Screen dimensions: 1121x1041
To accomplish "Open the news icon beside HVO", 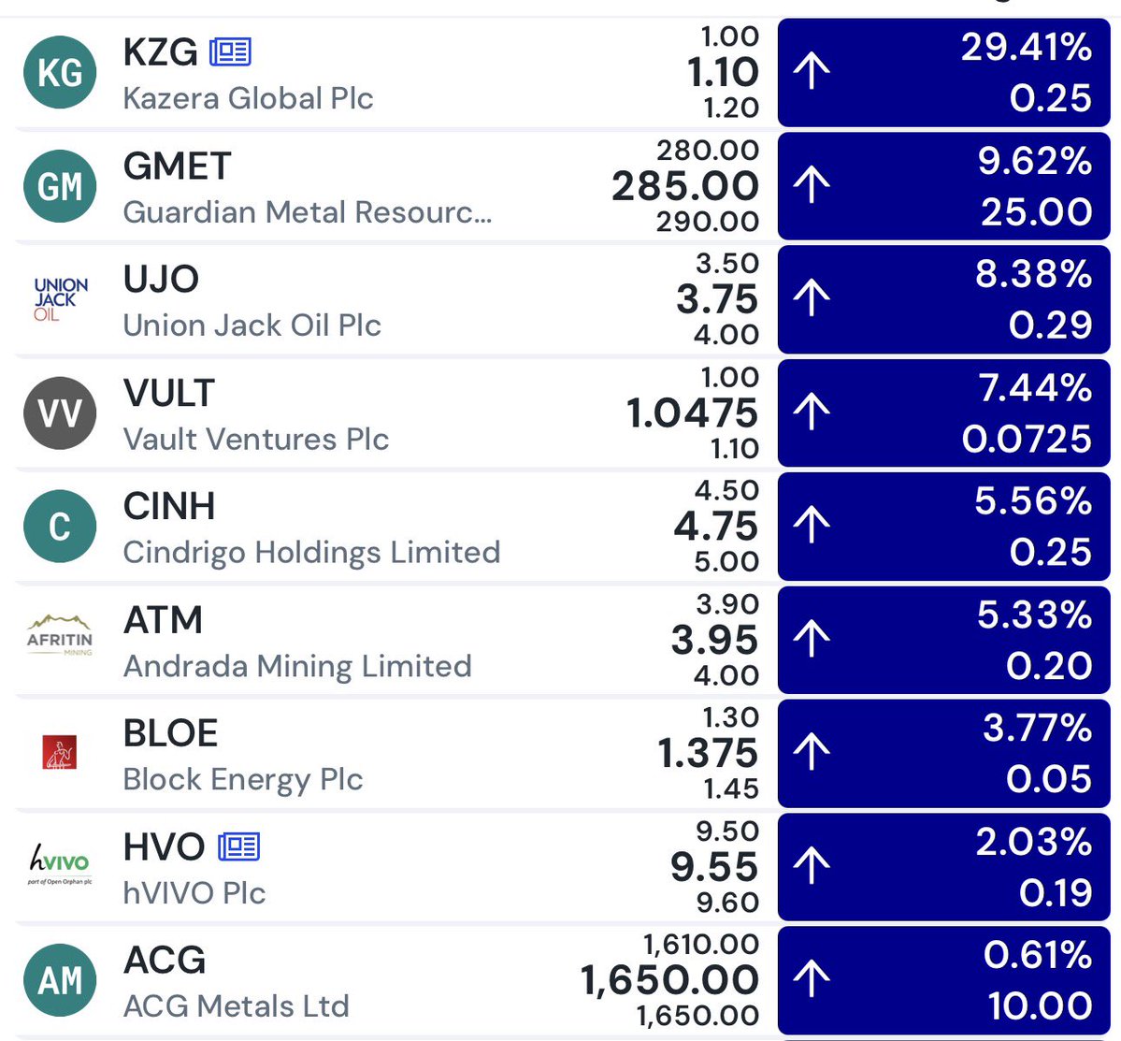I will point(238,846).
